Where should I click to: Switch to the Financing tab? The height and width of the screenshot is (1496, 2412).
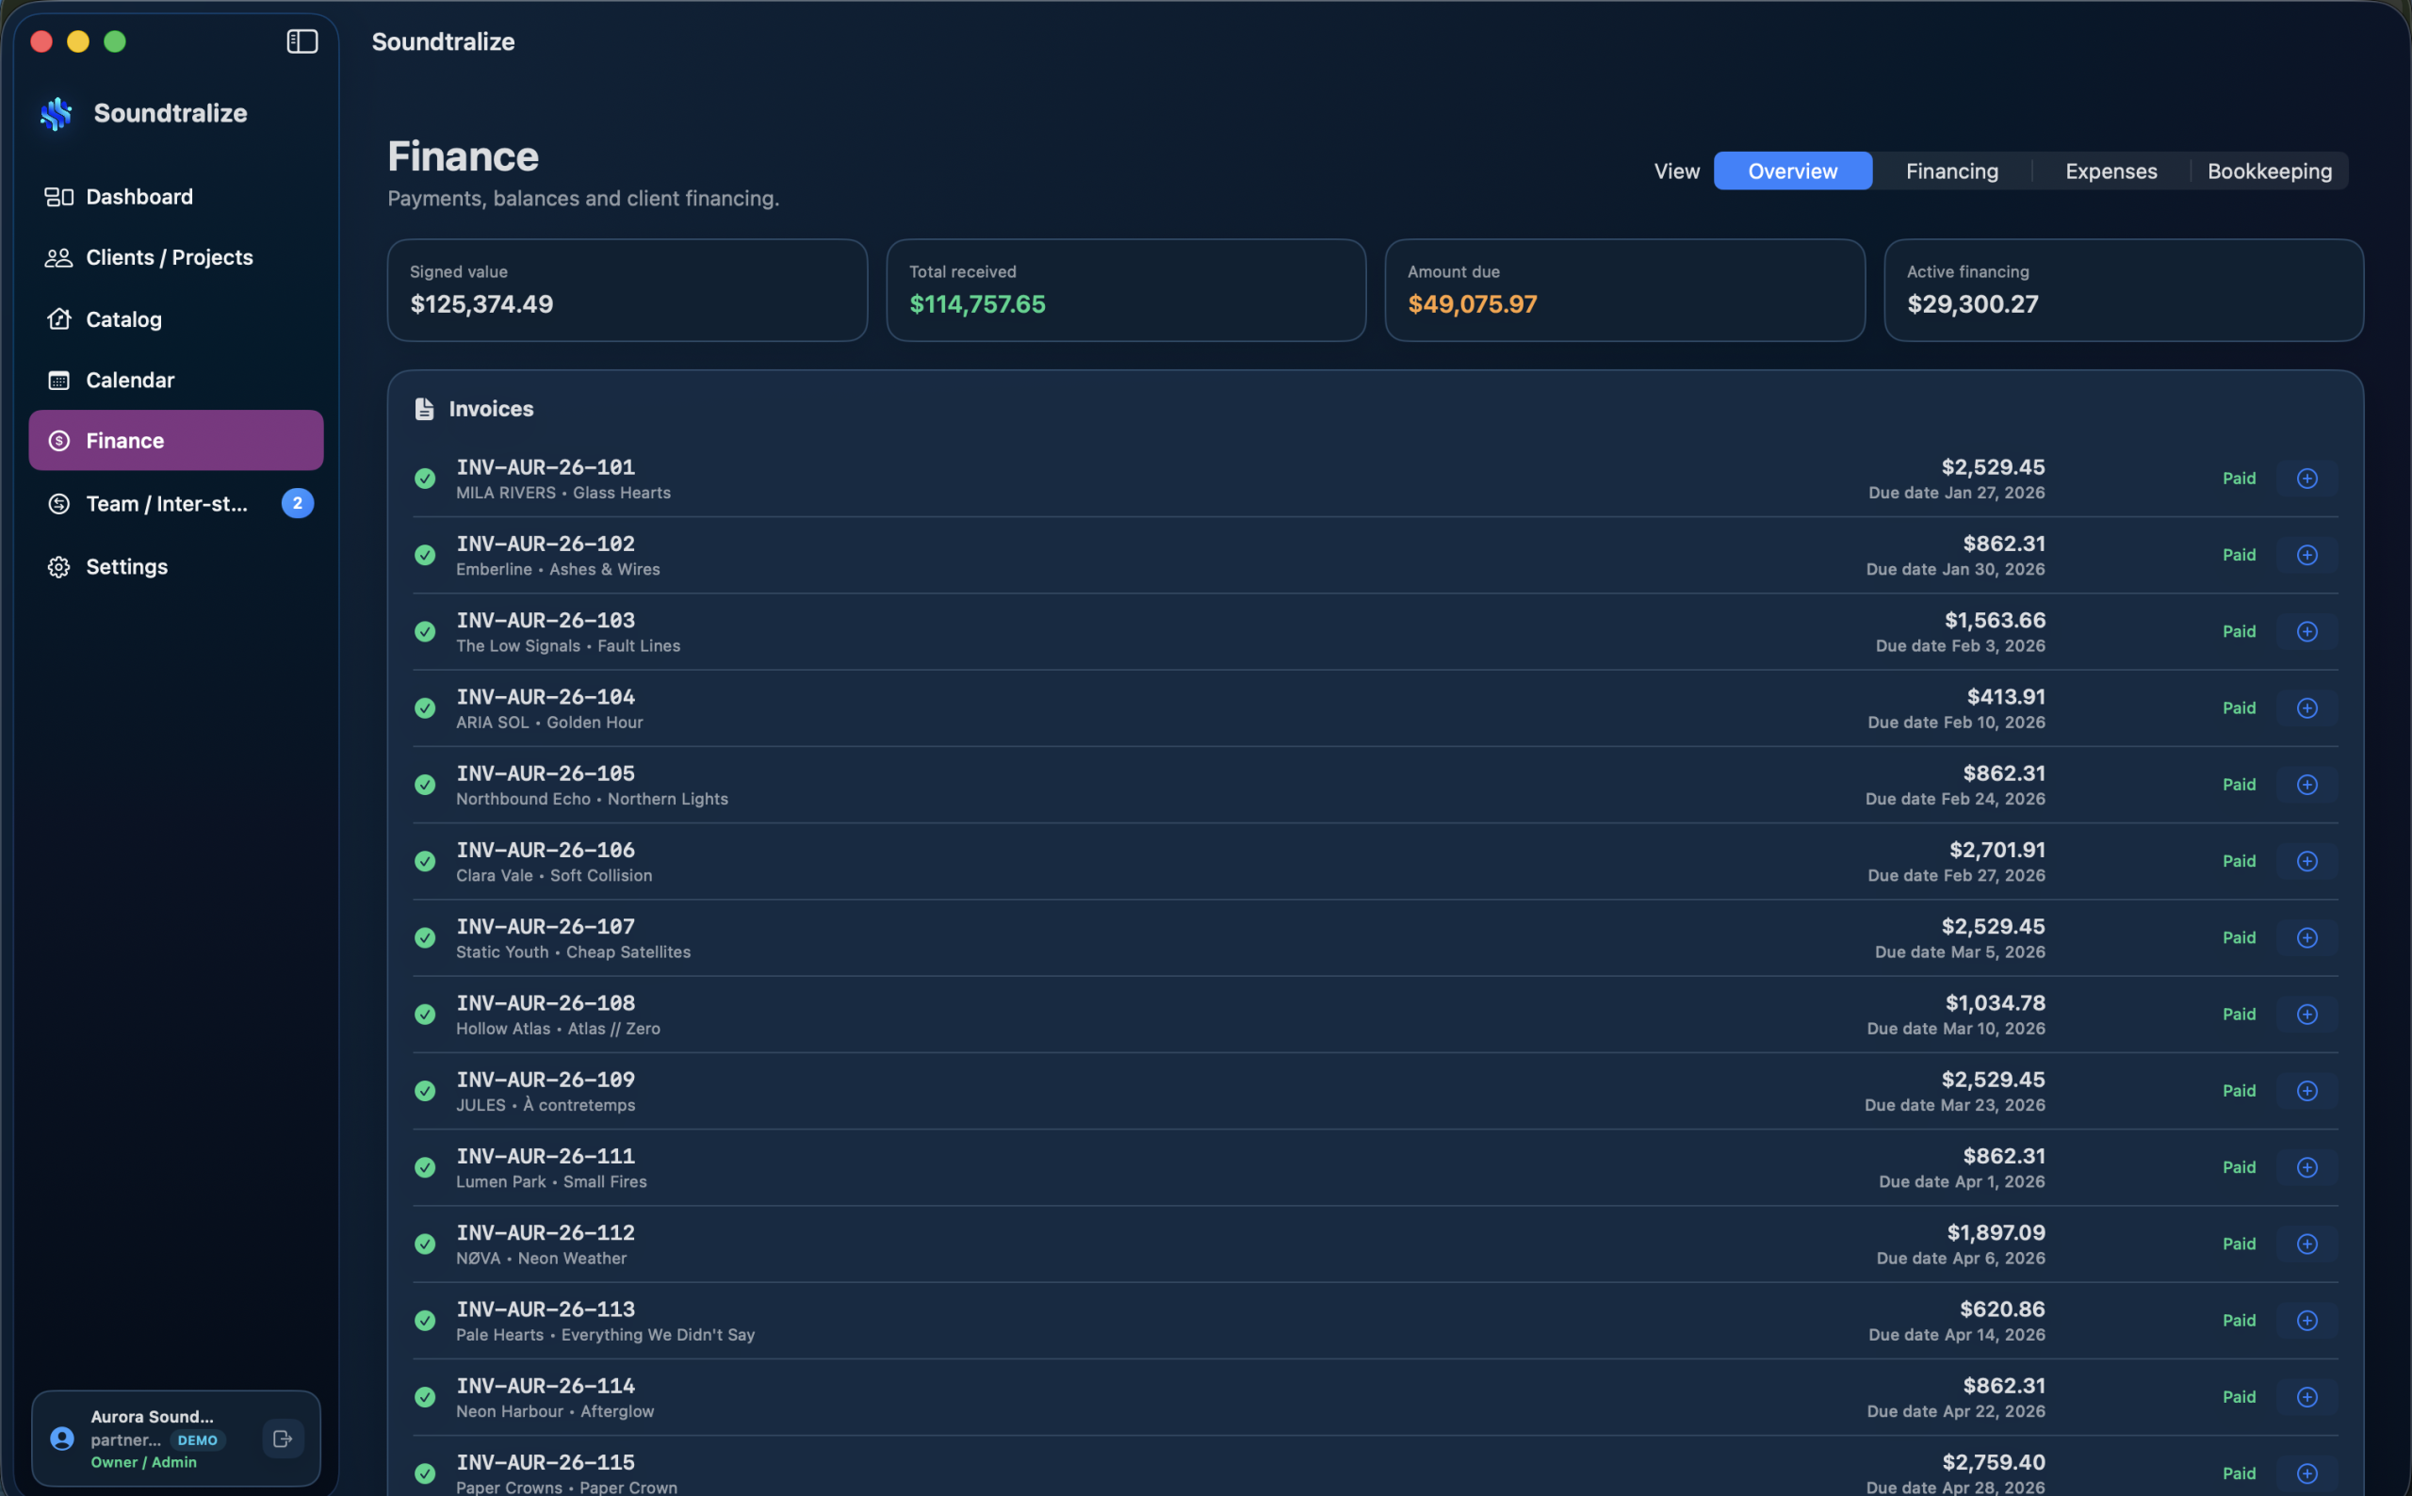coord(1952,171)
